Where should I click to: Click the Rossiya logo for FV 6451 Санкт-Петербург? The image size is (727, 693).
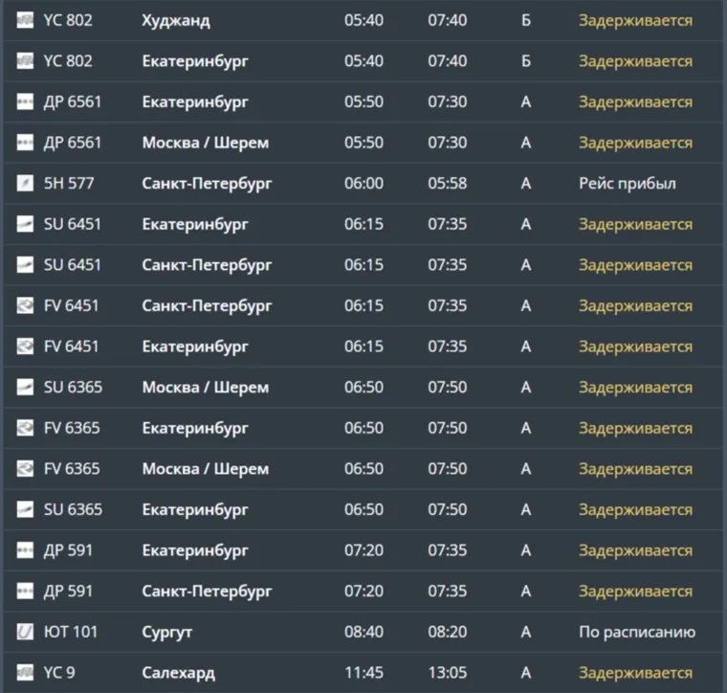25,305
